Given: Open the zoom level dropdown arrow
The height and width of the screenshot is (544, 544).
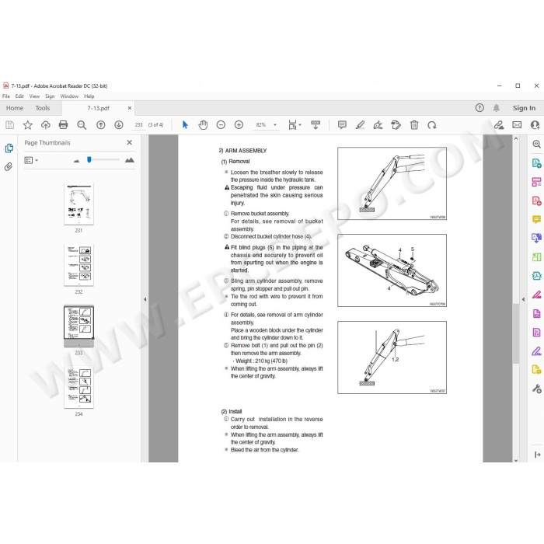Looking at the screenshot, I should click(x=275, y=125).
